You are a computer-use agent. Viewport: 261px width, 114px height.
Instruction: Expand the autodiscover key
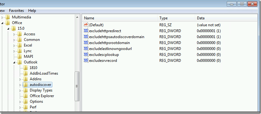coord(20,85)
